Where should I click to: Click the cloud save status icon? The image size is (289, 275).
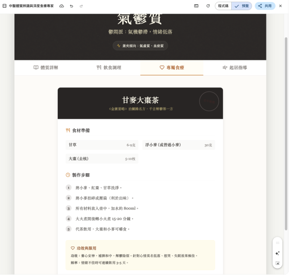click(62, 6)
